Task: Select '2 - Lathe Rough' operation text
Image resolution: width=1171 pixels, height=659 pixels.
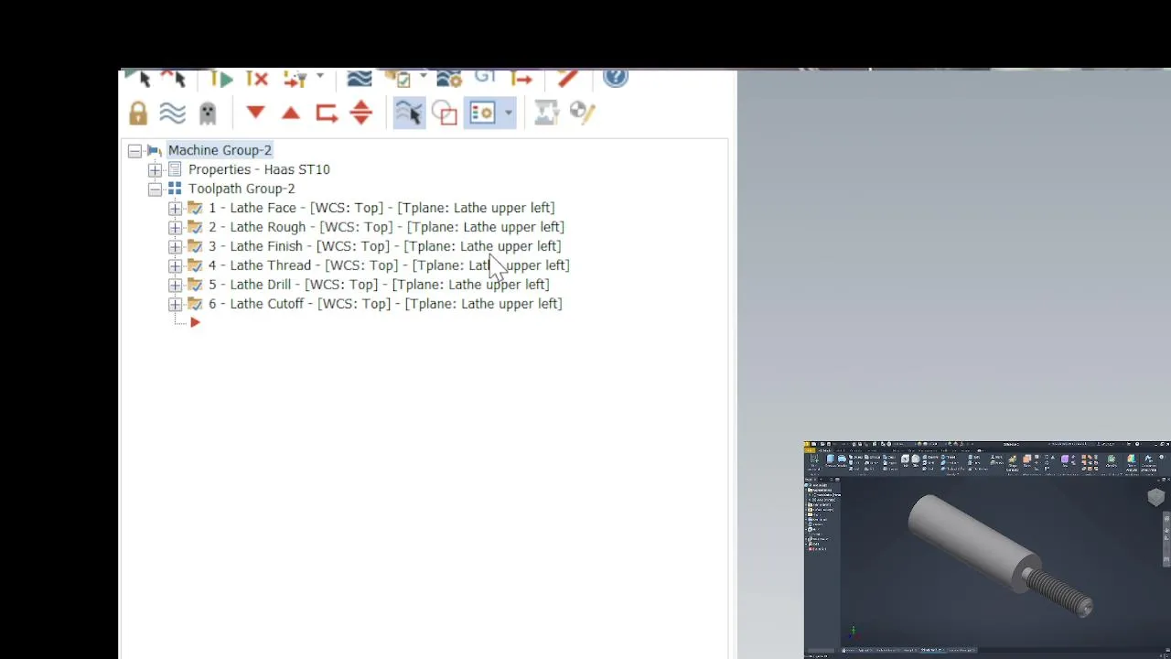Action: coord(257,227)
